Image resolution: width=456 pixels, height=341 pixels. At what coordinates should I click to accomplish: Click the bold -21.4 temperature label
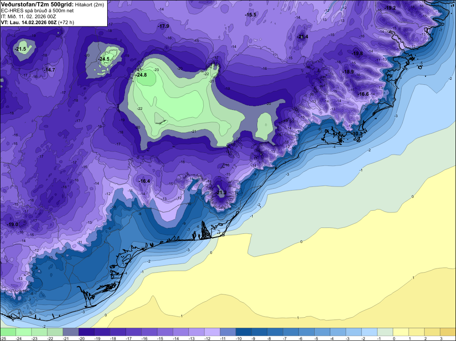tap(302, 37)
